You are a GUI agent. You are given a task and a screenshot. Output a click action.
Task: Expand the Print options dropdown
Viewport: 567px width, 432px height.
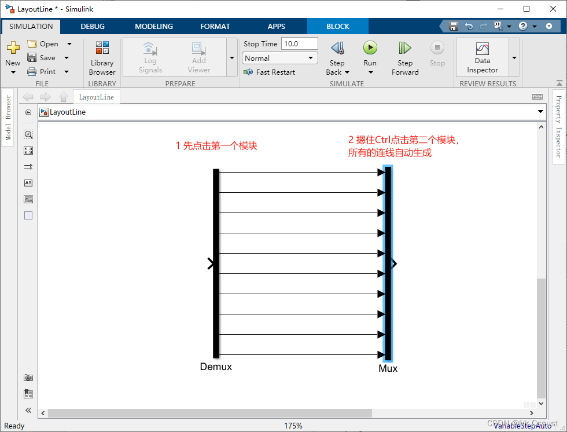pyautogui.click(x=67, y=71)
